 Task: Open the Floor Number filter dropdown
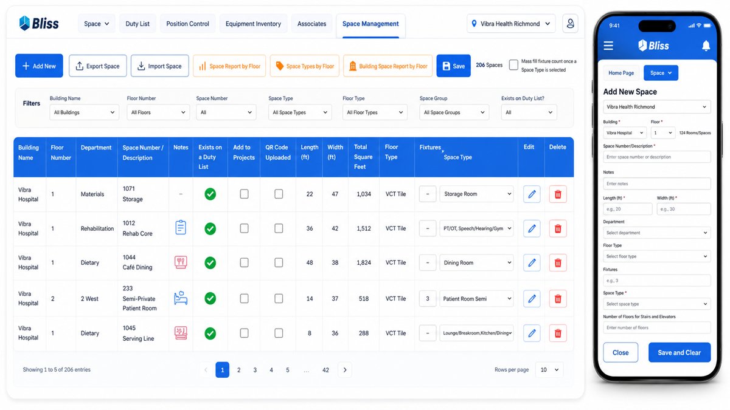pyautogui.click(x=158, y=112)
